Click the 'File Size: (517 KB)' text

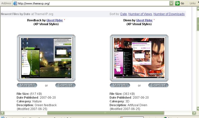29,94
